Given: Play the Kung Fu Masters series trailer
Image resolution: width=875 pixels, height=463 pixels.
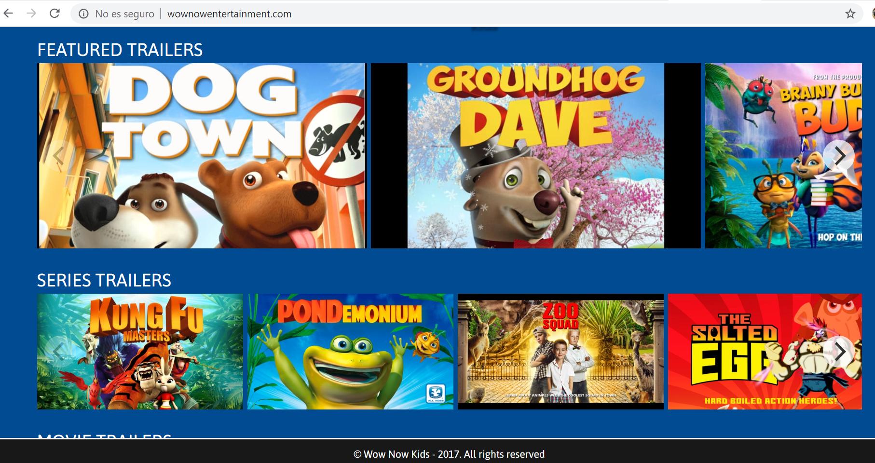Looking at the screenshot, I should click(x=140, y=352).
